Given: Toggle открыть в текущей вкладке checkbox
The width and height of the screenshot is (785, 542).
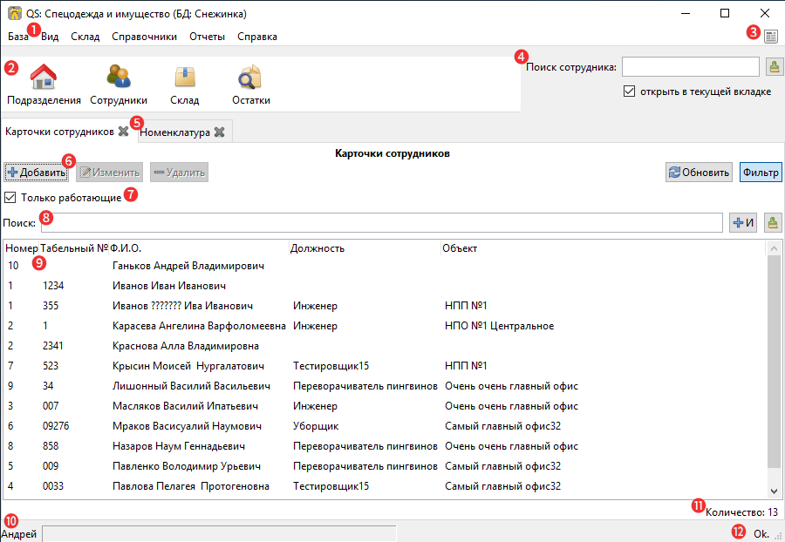Looking at the screenshot, I should point(629,91).
